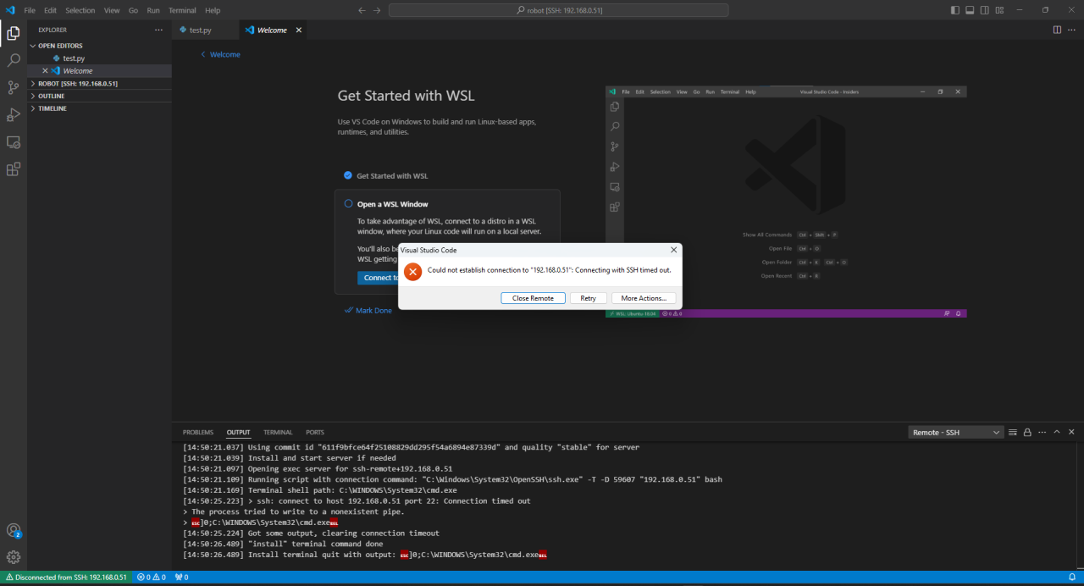Open the Explorer view in activity bar
This screenshot has width=1084, height=586.
tap(13, 34)
